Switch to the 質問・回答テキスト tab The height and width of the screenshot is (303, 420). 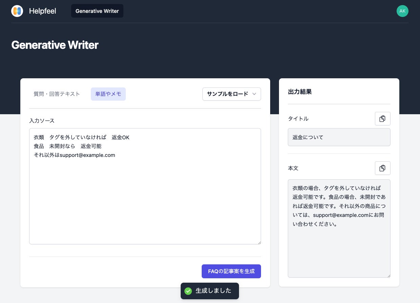point(57,94)
